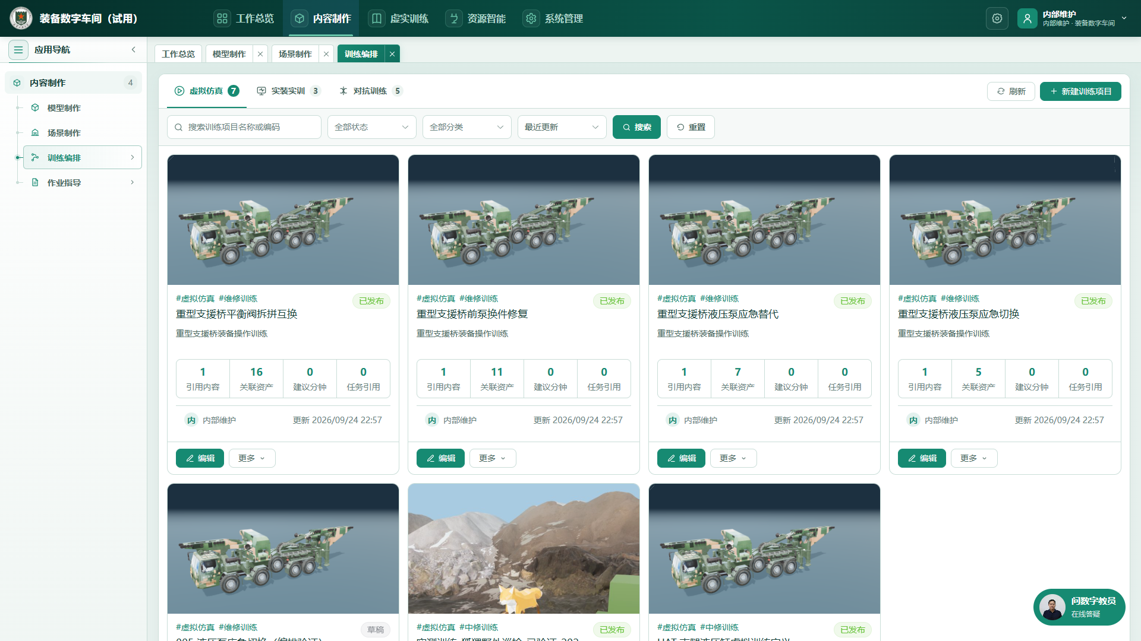Open the 最近更新 sort dropdown

point(562,127)
